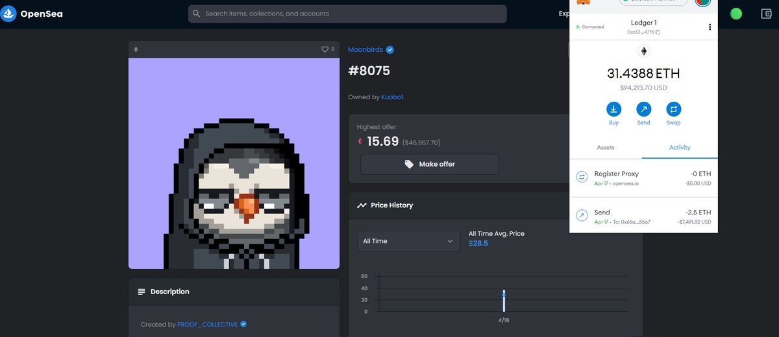
Task: Click the green account avatar in header
Action: [736, 14]
